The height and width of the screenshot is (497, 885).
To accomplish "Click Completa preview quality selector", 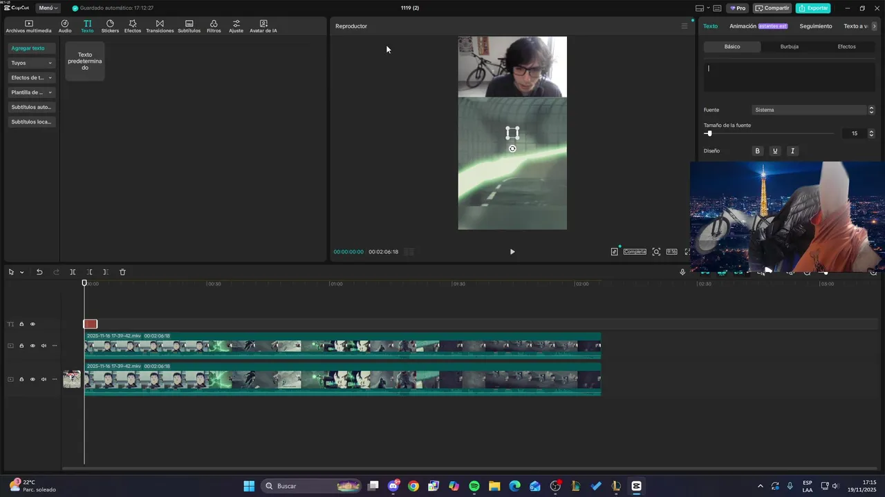I will coord(635,252).
